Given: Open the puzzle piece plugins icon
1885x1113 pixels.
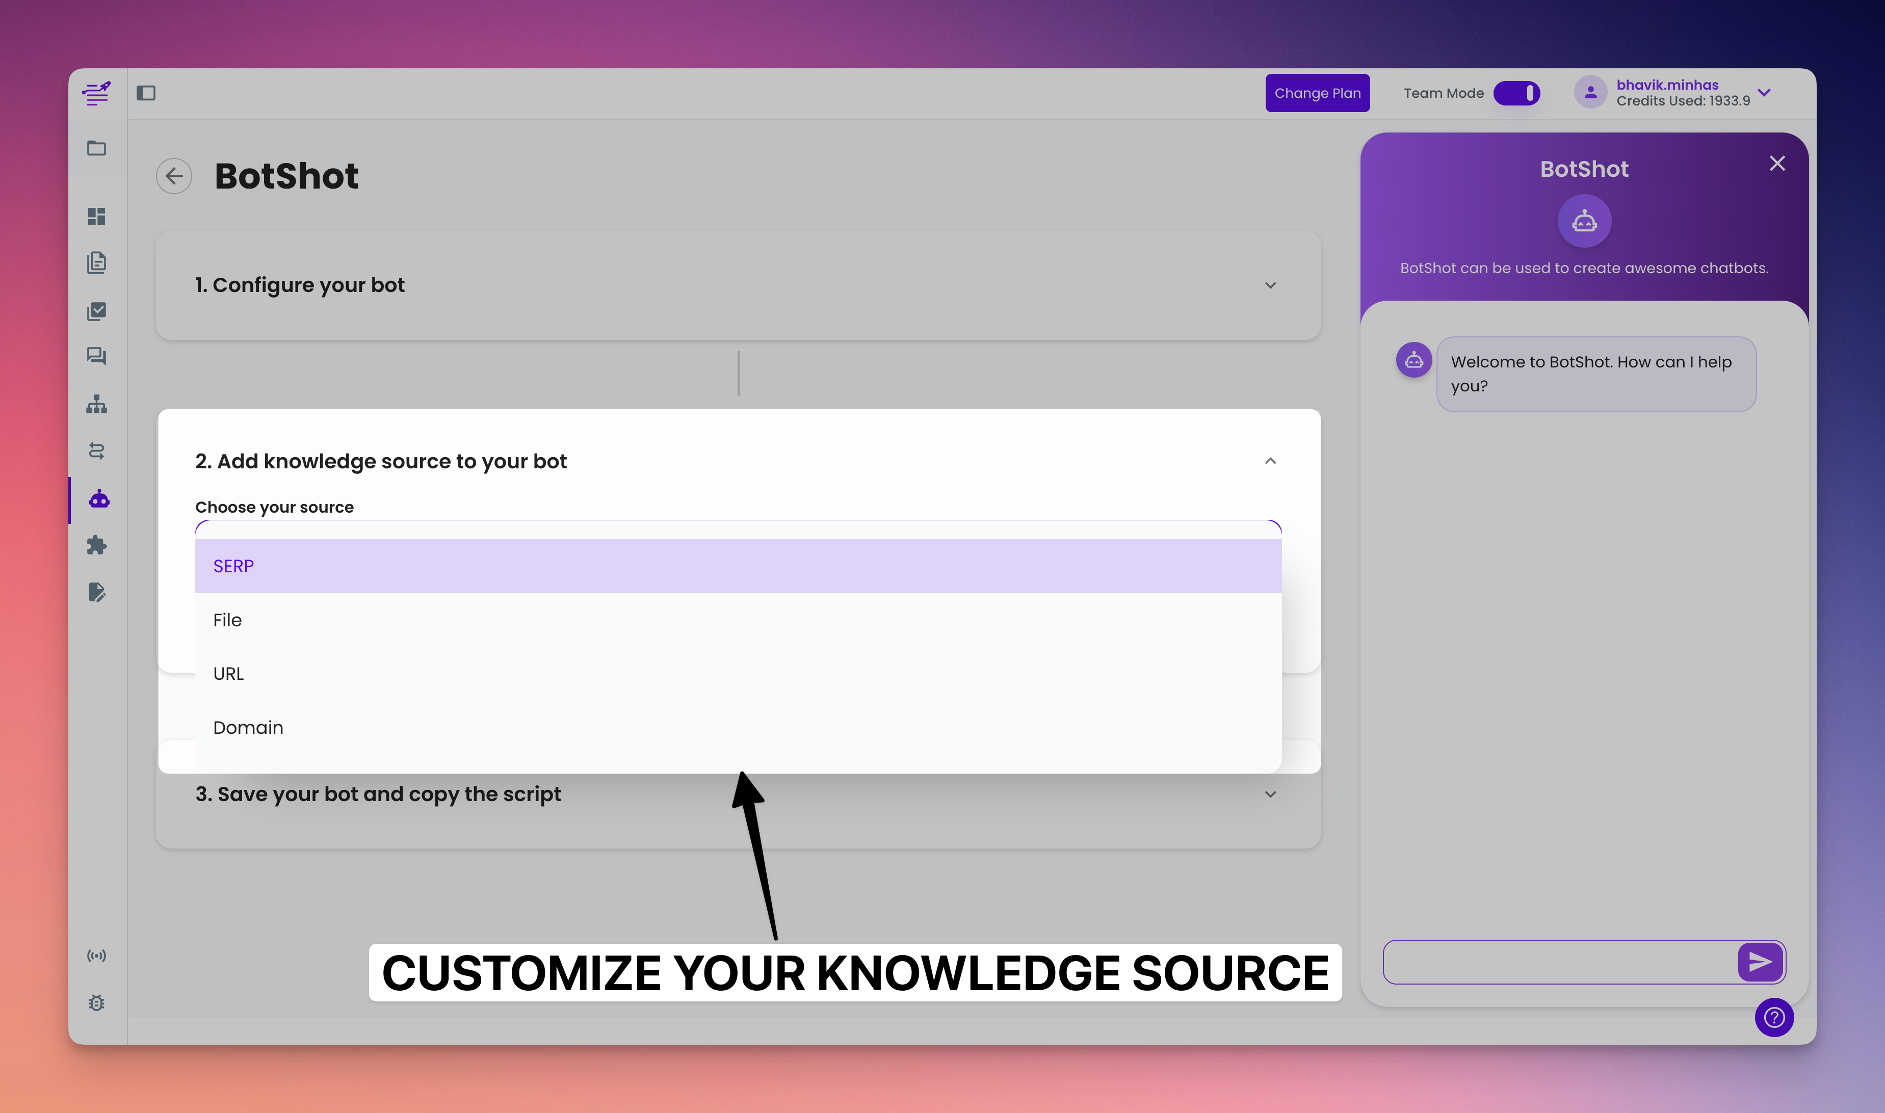Looking at the screenshot, I should [x=96, y=545].
